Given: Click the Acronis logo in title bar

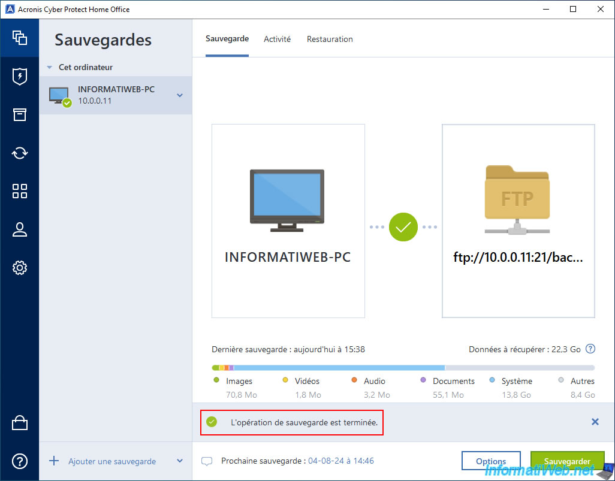Looking at the screenshot, I should (x=10, y=9).
